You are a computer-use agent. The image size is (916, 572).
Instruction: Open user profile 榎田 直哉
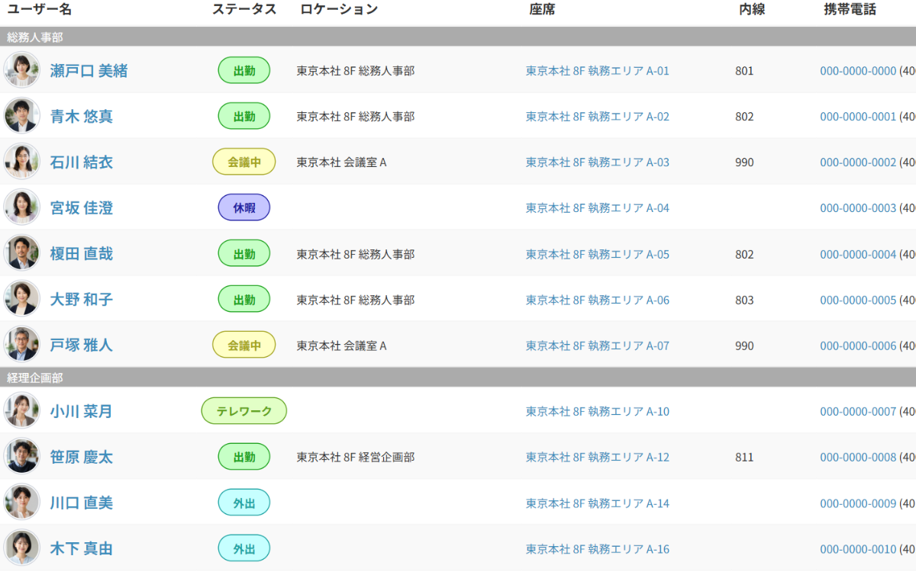[82, 254]
